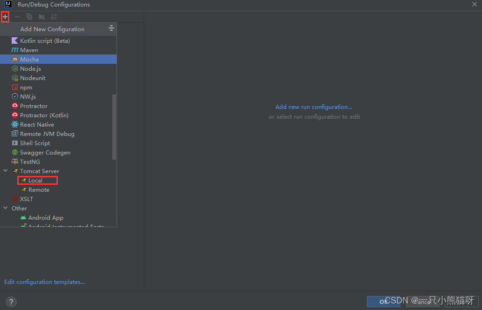Click the Protractor (Kotlin) icon

pyautogui.click(x=15, y=115)
